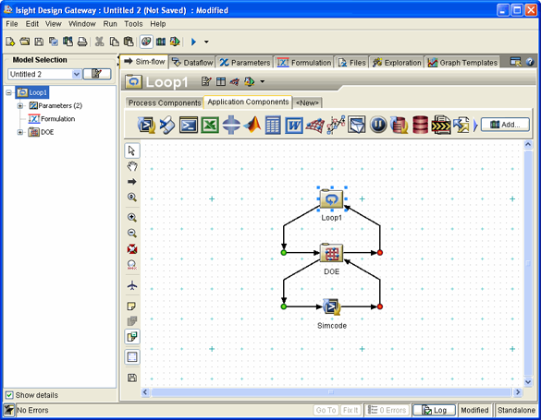541x420 pixels.
Task: Click the Simcode component on canvas
Action: click(x=332, y=306)
